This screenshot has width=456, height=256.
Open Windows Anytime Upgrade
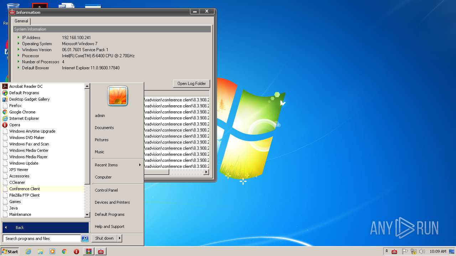[32, 131]
